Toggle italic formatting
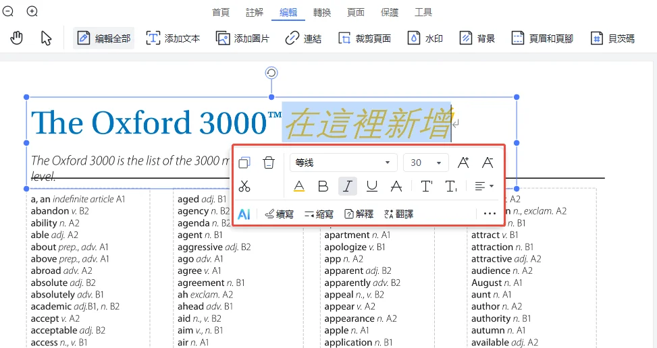The width and height of the screenshot is (657, 348). click(347, 186)
